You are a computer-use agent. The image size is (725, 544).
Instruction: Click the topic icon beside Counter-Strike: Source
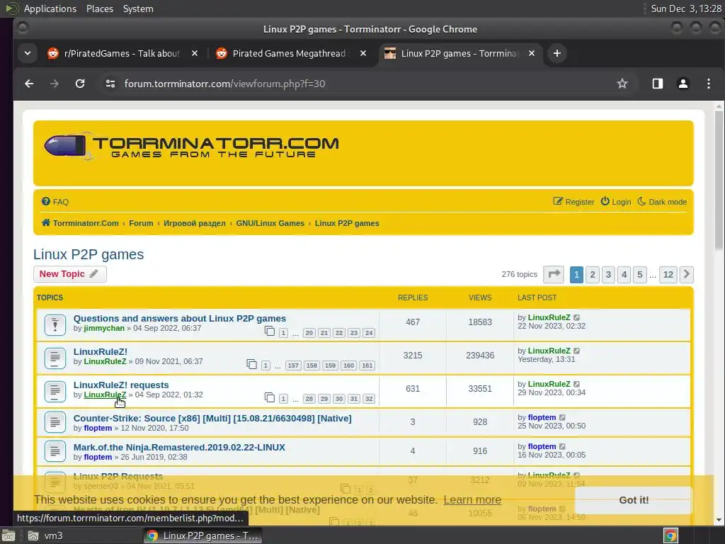(x=55, y=422)
